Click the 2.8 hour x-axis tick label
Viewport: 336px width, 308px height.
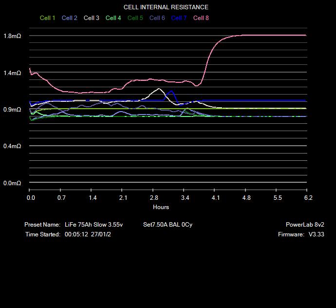pyautogui.click(x=154, y=198)
